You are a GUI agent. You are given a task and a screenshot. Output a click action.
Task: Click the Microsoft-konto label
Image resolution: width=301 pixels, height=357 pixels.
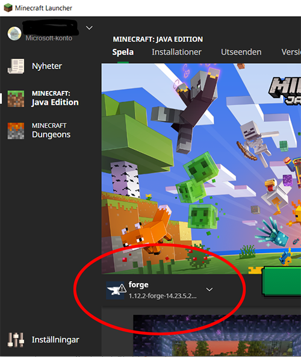(x=49, y=38)
